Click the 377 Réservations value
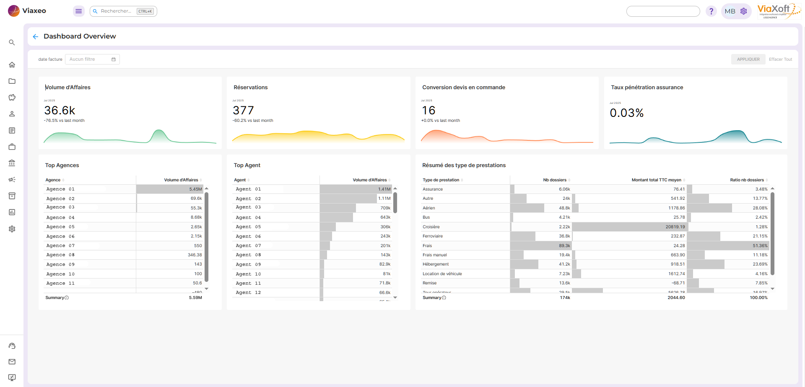 pyautogui.click(x=243, y=111)
